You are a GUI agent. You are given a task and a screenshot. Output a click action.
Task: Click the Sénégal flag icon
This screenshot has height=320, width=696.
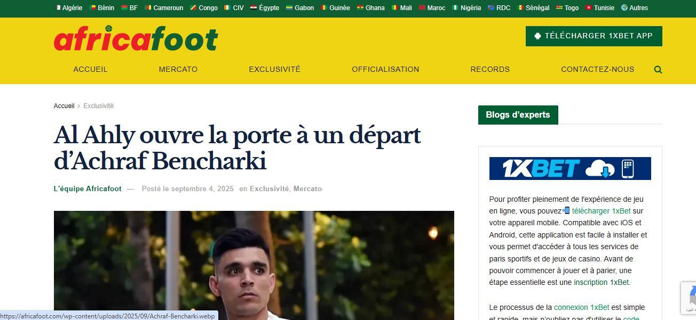pyautogui.click(x=520, y=8)
